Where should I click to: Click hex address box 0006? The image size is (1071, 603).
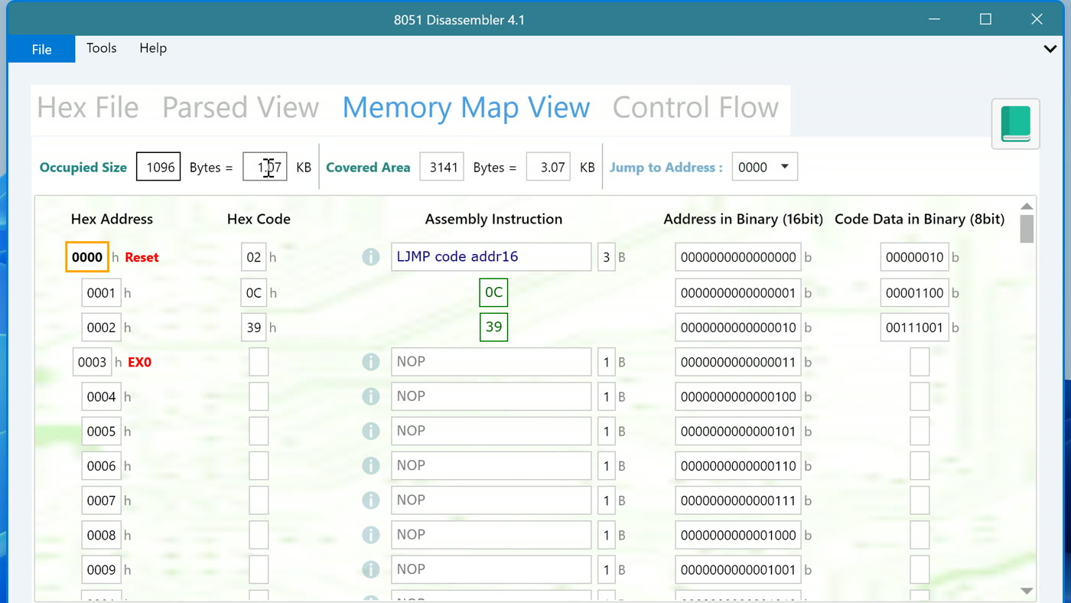click(101, 465)
